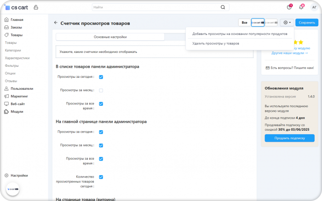Open Характеристики in sidebar
Image resolution: width=322 pixels, height=201 pixels.
[17, 58]
